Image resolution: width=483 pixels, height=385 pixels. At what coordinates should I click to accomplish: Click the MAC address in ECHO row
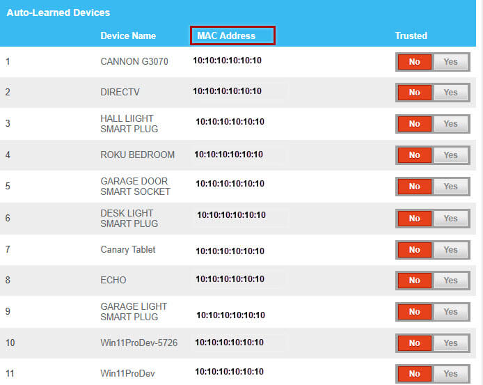coord(230,279)
